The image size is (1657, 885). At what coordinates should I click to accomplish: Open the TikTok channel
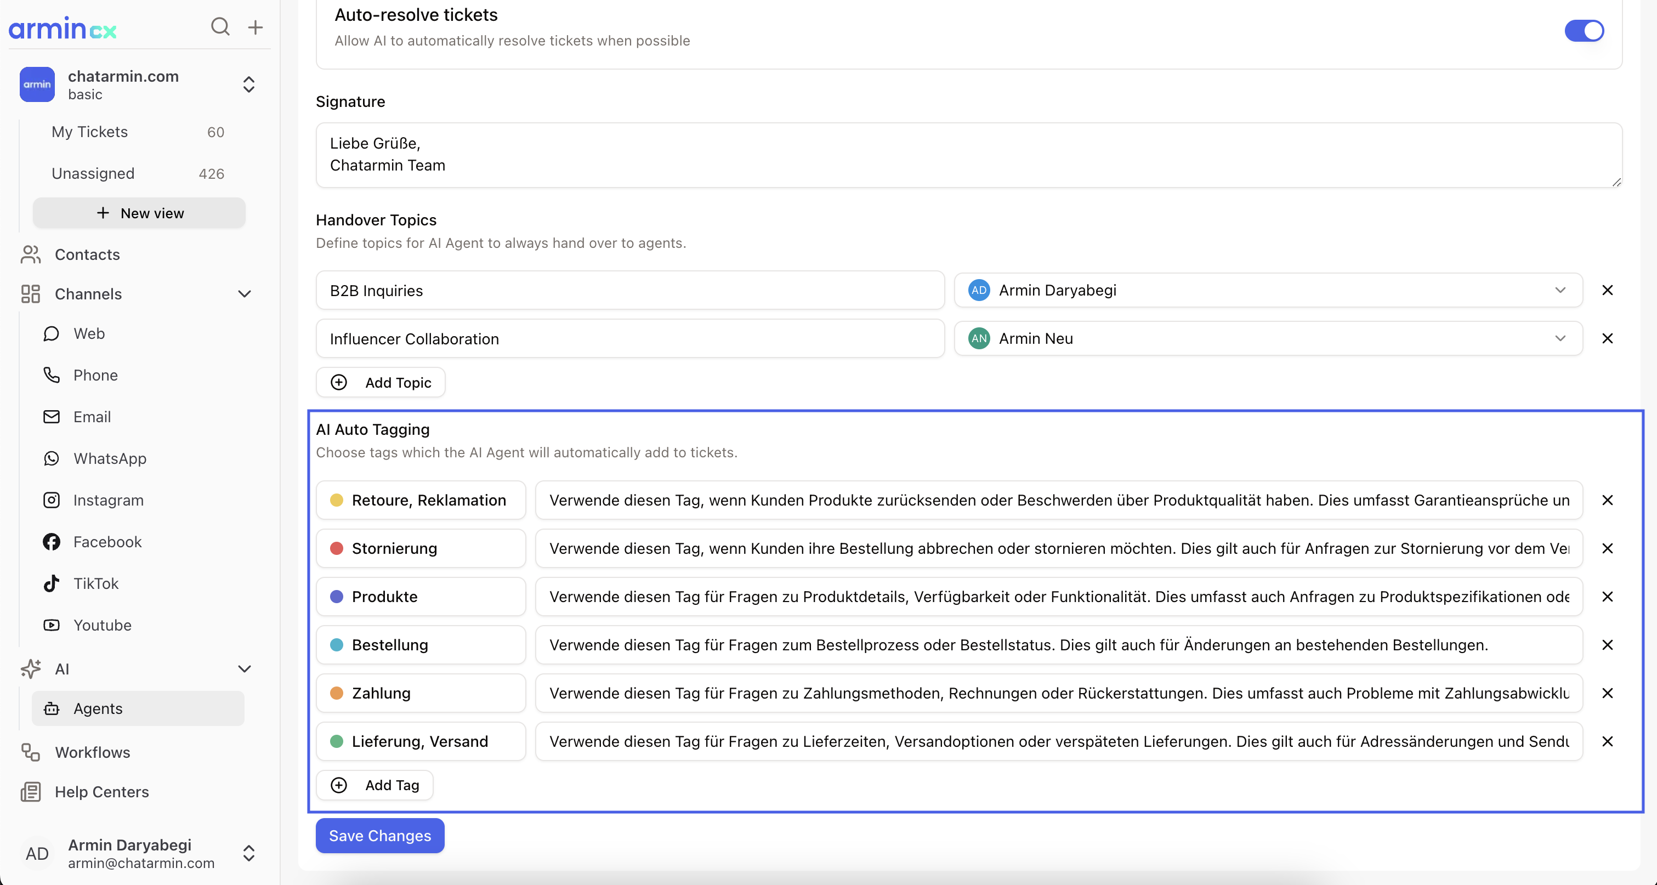coord(96,583)
